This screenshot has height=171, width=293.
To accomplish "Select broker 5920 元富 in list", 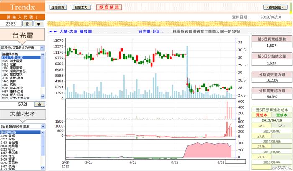I will pyautogui.click(x=21, y=64).
